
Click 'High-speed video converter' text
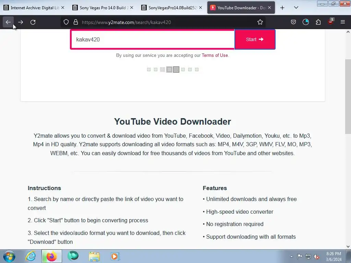click(240, 212)
